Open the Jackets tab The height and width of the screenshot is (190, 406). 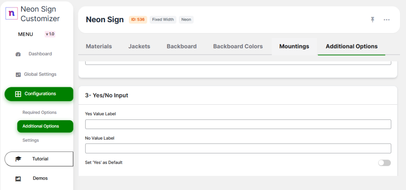[x=139, y=46]
